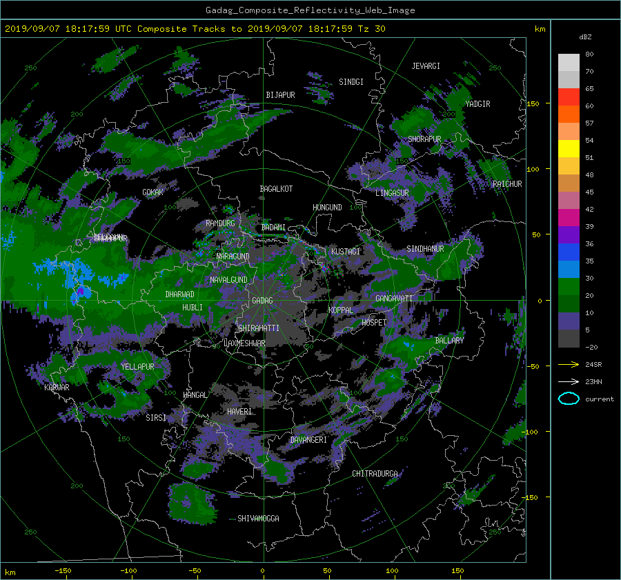The image size is (621, 580).
Task: Click the SINDHANUR city label
Action: point(425,249)
